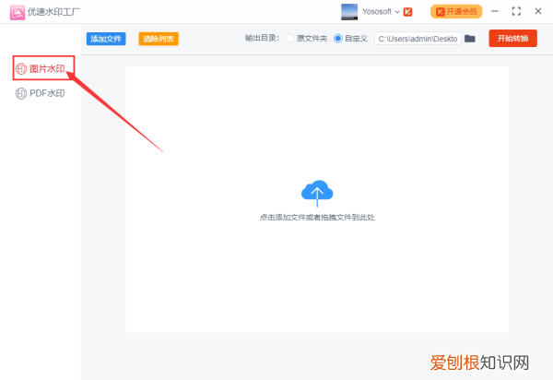Close the application window

pyautogui.click(x=538, y=11)
